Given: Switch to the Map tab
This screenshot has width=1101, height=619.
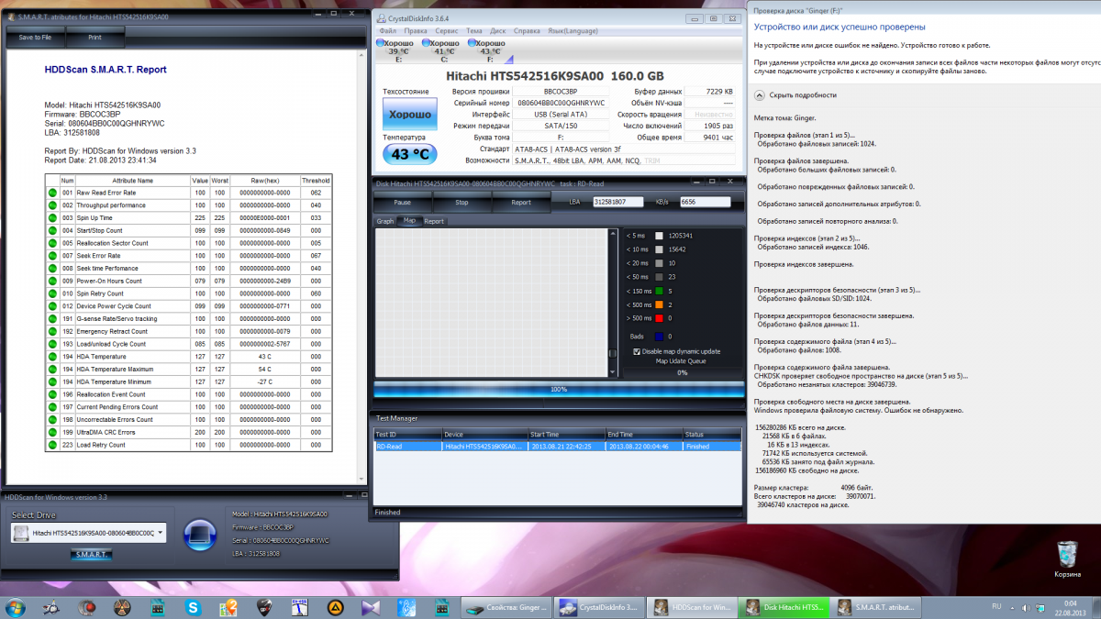Looking at the screenshot, I should pos(409,221).
